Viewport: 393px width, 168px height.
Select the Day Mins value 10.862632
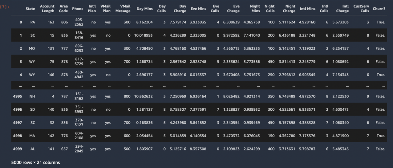coord(145,96)
